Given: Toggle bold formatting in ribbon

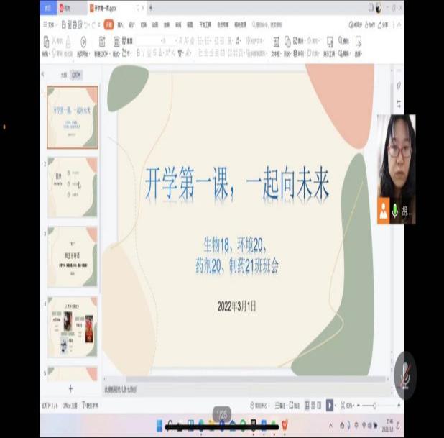Looking at the screenshot, I should [x=137, y=53].
